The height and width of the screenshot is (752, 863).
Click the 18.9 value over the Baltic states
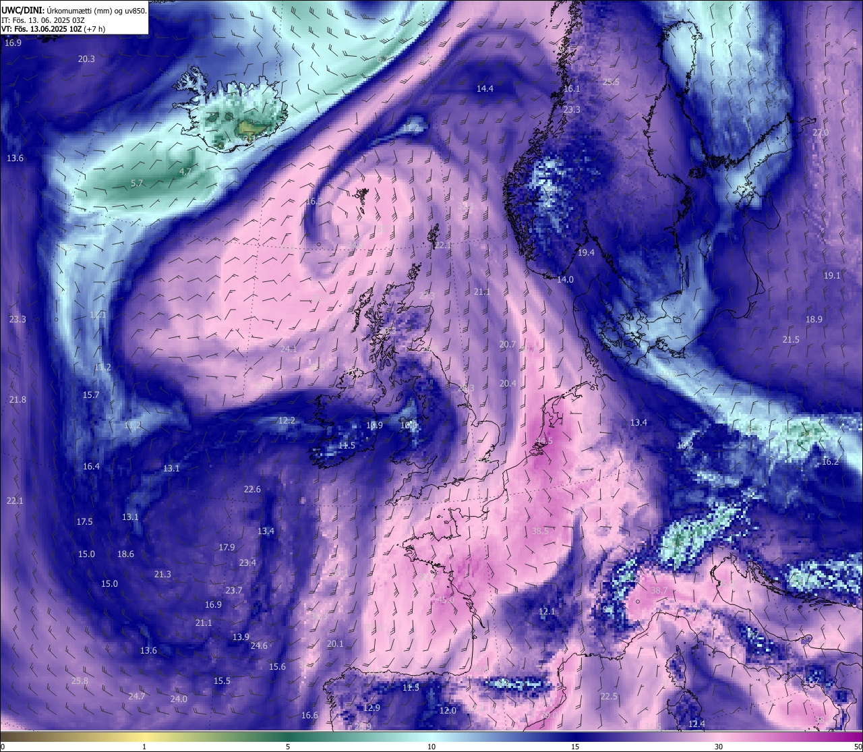click(x=814, y=319)
